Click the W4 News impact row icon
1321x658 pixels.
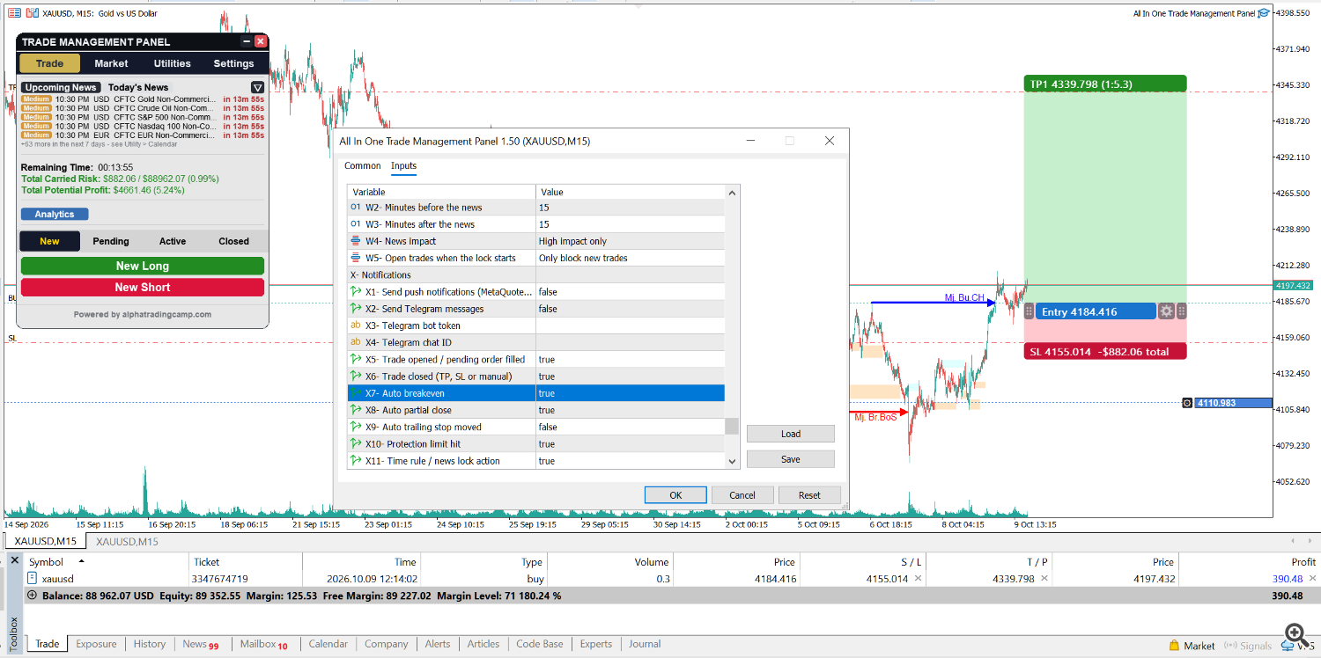(x=356, y=241)
